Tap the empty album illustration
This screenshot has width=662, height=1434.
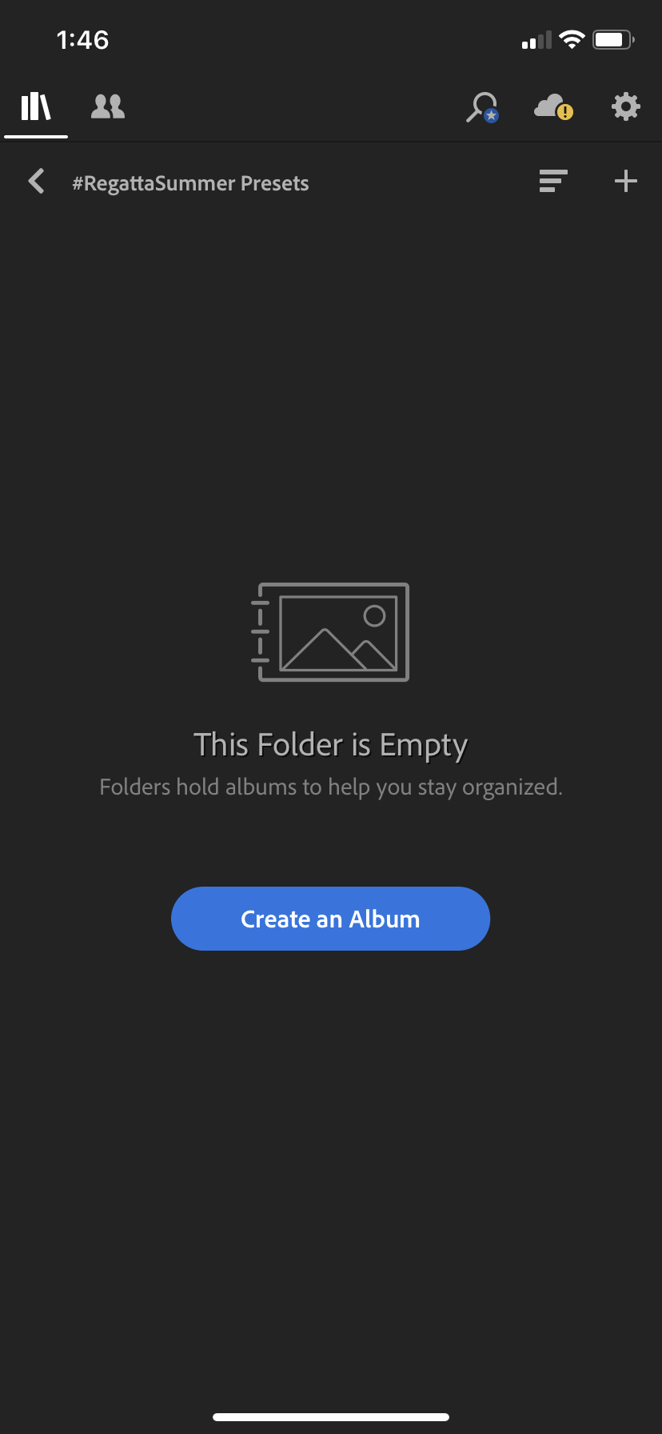coord(330,632)
